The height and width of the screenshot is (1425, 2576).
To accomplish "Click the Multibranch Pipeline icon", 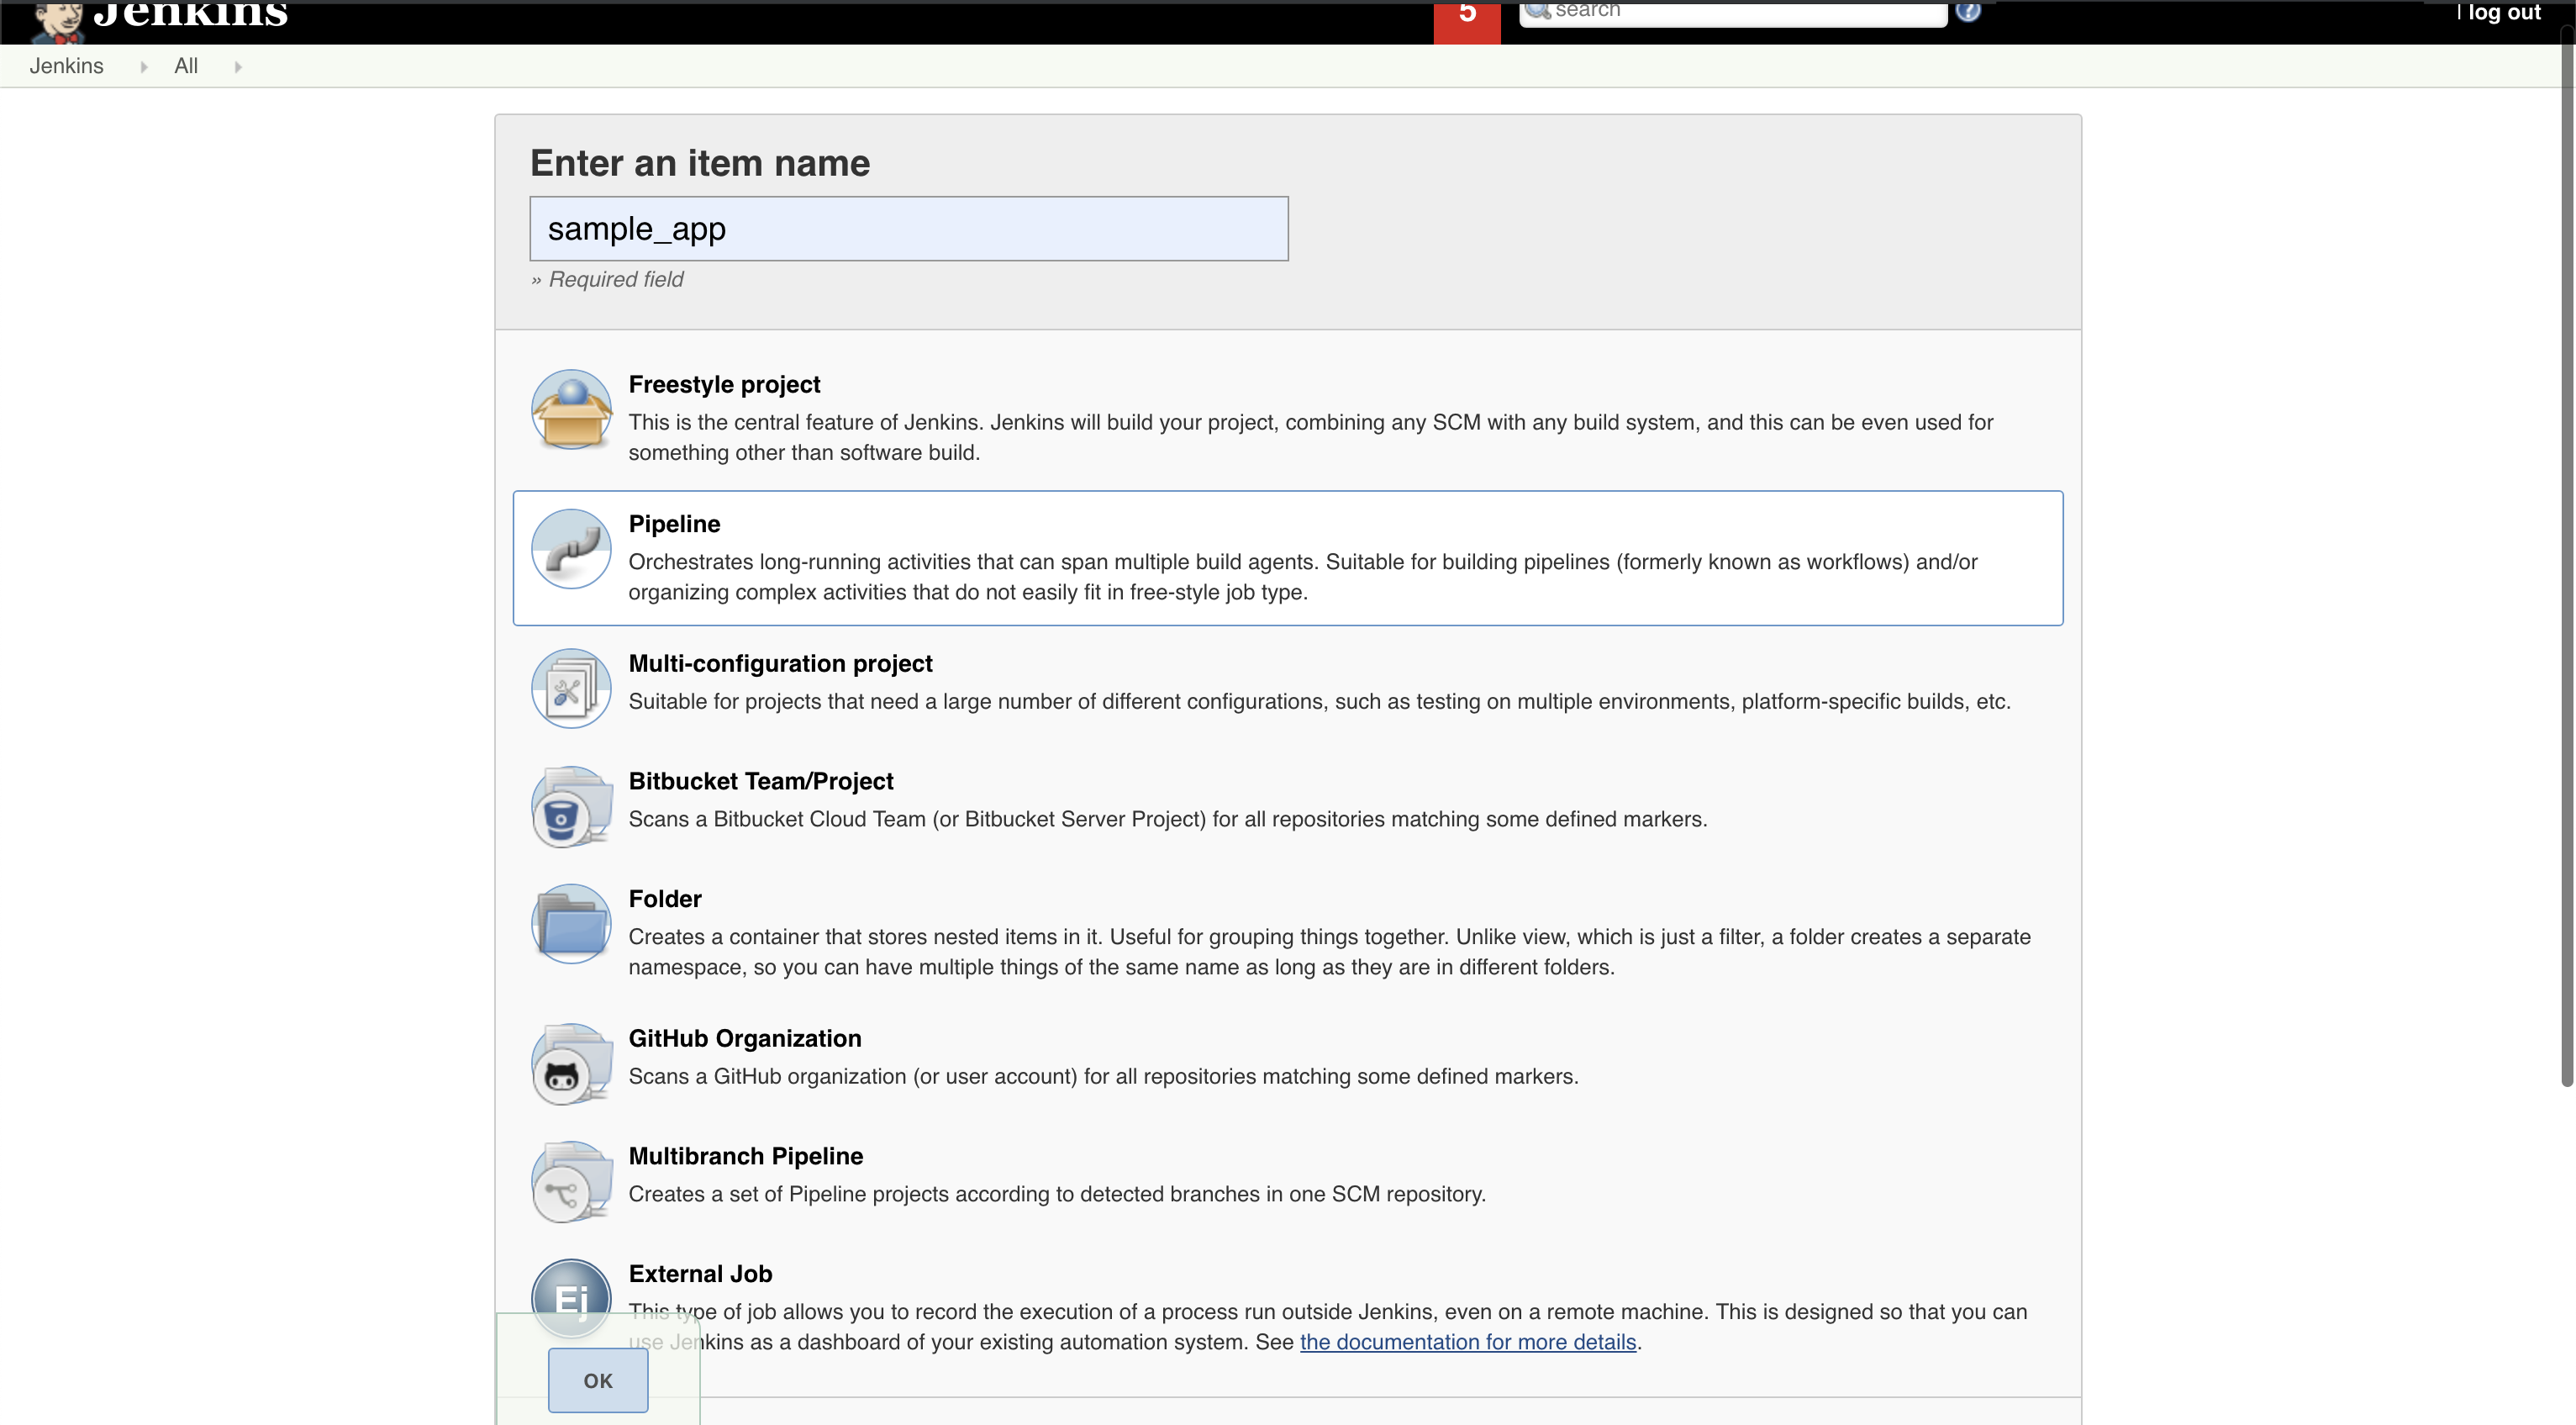I will click(x=571, y=1181).
